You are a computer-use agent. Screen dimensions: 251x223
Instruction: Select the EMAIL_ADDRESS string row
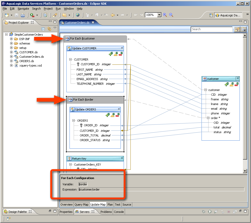click(x=92, y=79)
